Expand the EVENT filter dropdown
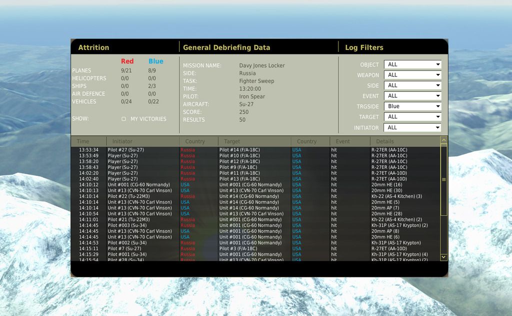Screen dimensions: 512x316 coord(412,96)
